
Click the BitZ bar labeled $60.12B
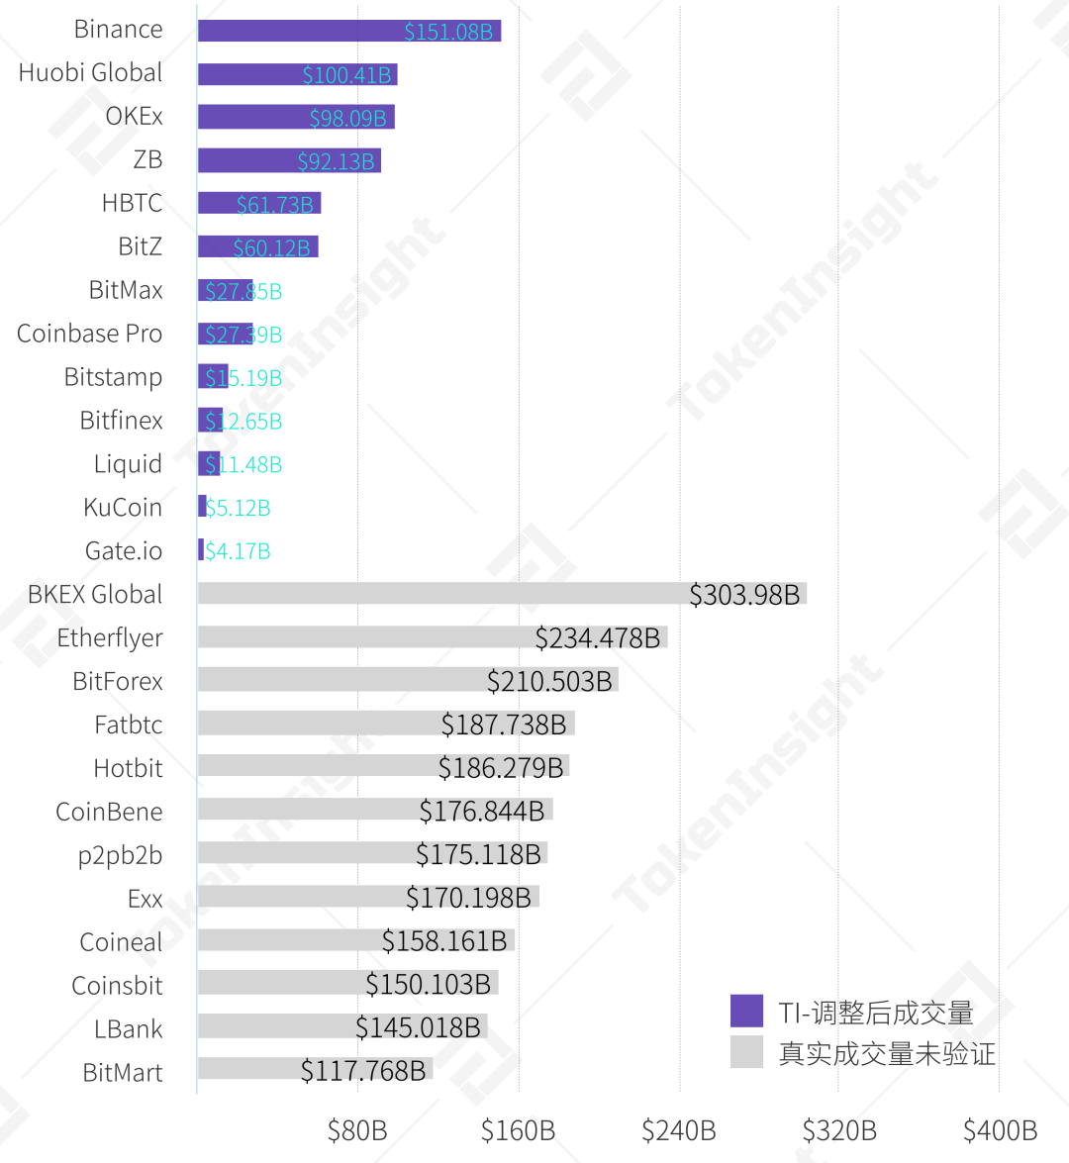257,247
